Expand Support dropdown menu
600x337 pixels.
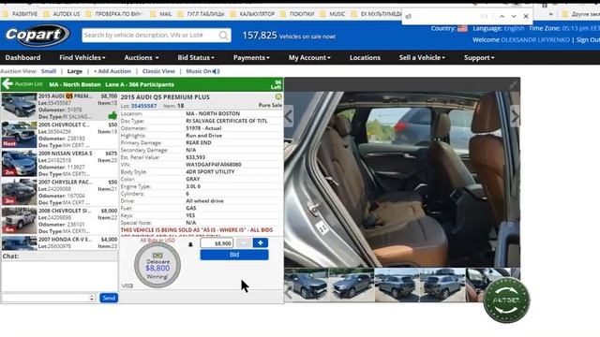click(479, 58)
